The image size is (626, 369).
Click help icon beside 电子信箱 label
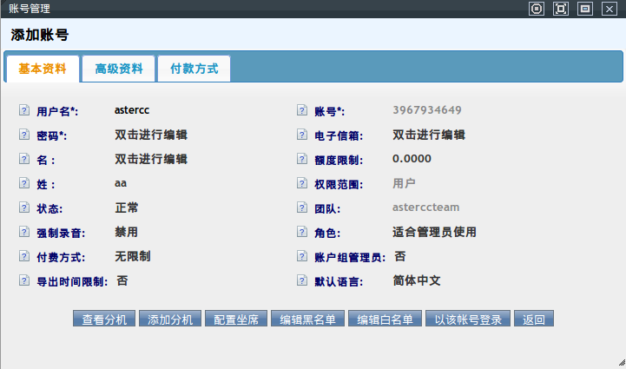click(x=301, y=135)
